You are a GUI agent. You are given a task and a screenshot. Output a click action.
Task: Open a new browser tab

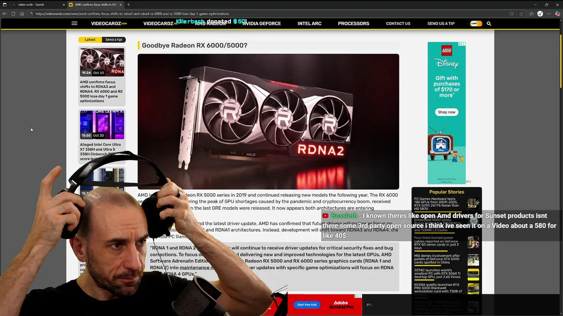pos(128,4)
